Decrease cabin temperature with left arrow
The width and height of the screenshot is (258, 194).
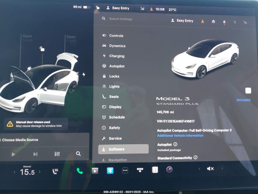point(15,172)
